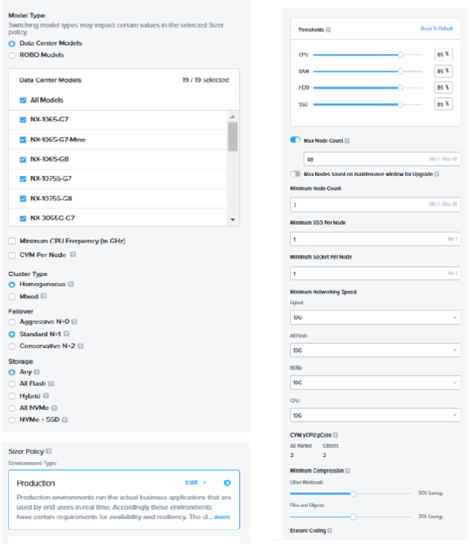This screenshot has width=473, height=544.
Task: Click the info icon beside Mixed
Action: pyautogui.click(x=43, y=296)
